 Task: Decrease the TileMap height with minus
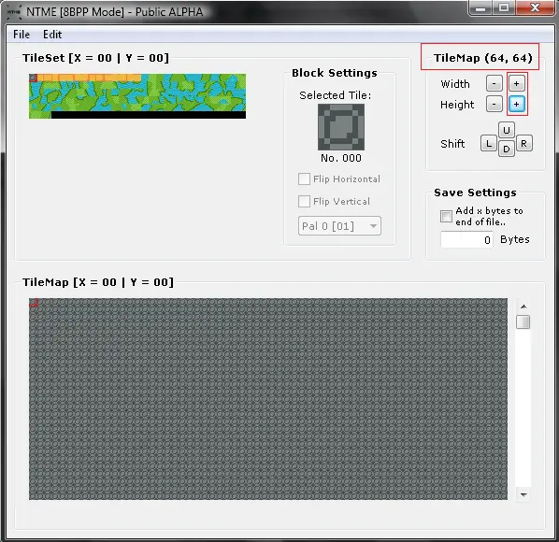coord(494,105)
